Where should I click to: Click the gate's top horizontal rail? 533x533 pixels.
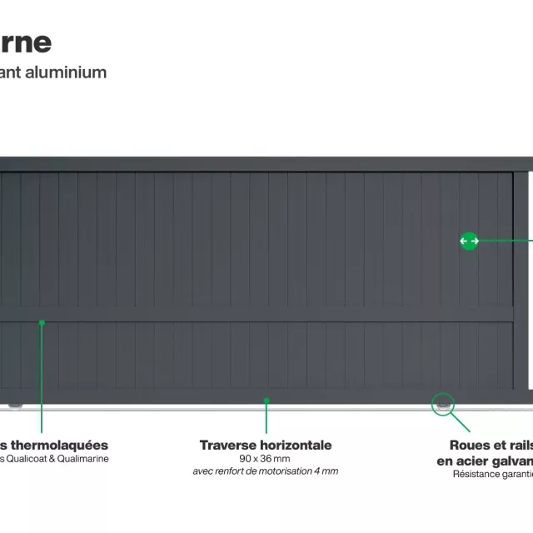250,163
